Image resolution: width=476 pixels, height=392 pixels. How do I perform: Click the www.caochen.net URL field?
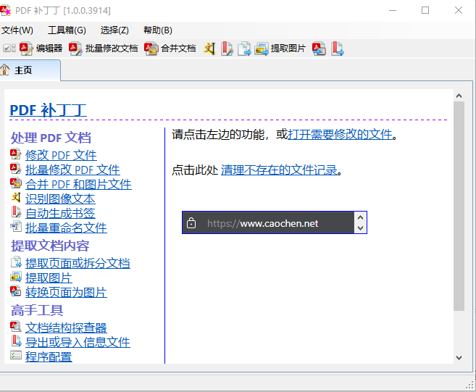pos(268,222)
